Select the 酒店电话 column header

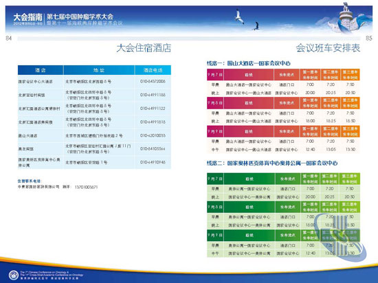[153, 70]
